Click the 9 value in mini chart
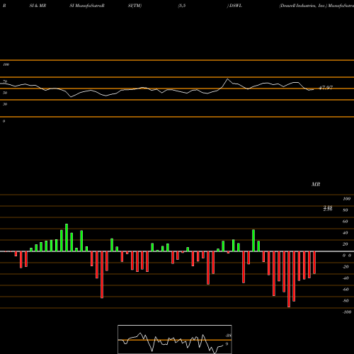Screen dimensions: 354x354 click(x=227, y=344)
